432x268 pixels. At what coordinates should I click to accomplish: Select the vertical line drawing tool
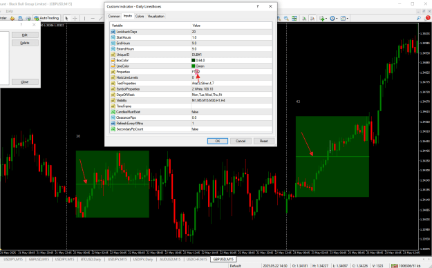(84, 18)
